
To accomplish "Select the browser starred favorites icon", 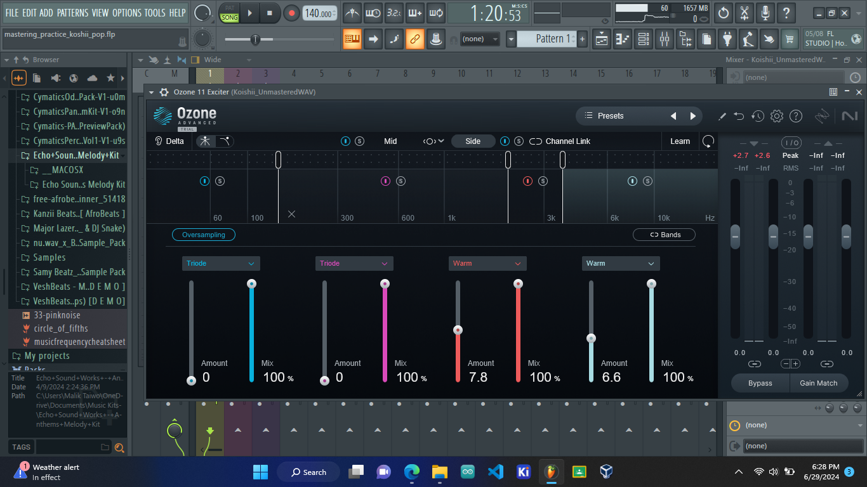I will [x=111, y=78].
